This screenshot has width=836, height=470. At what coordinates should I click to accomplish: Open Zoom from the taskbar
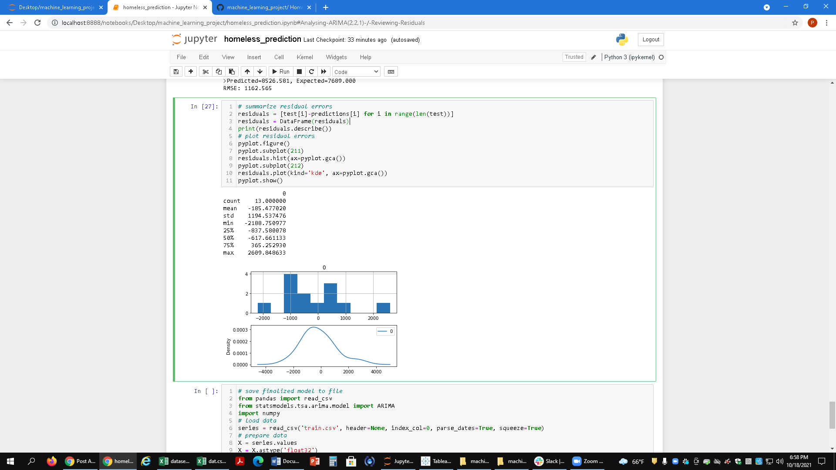tap(588, 461)
